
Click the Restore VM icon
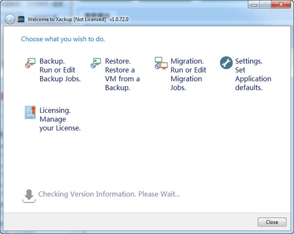click(96, 63)
